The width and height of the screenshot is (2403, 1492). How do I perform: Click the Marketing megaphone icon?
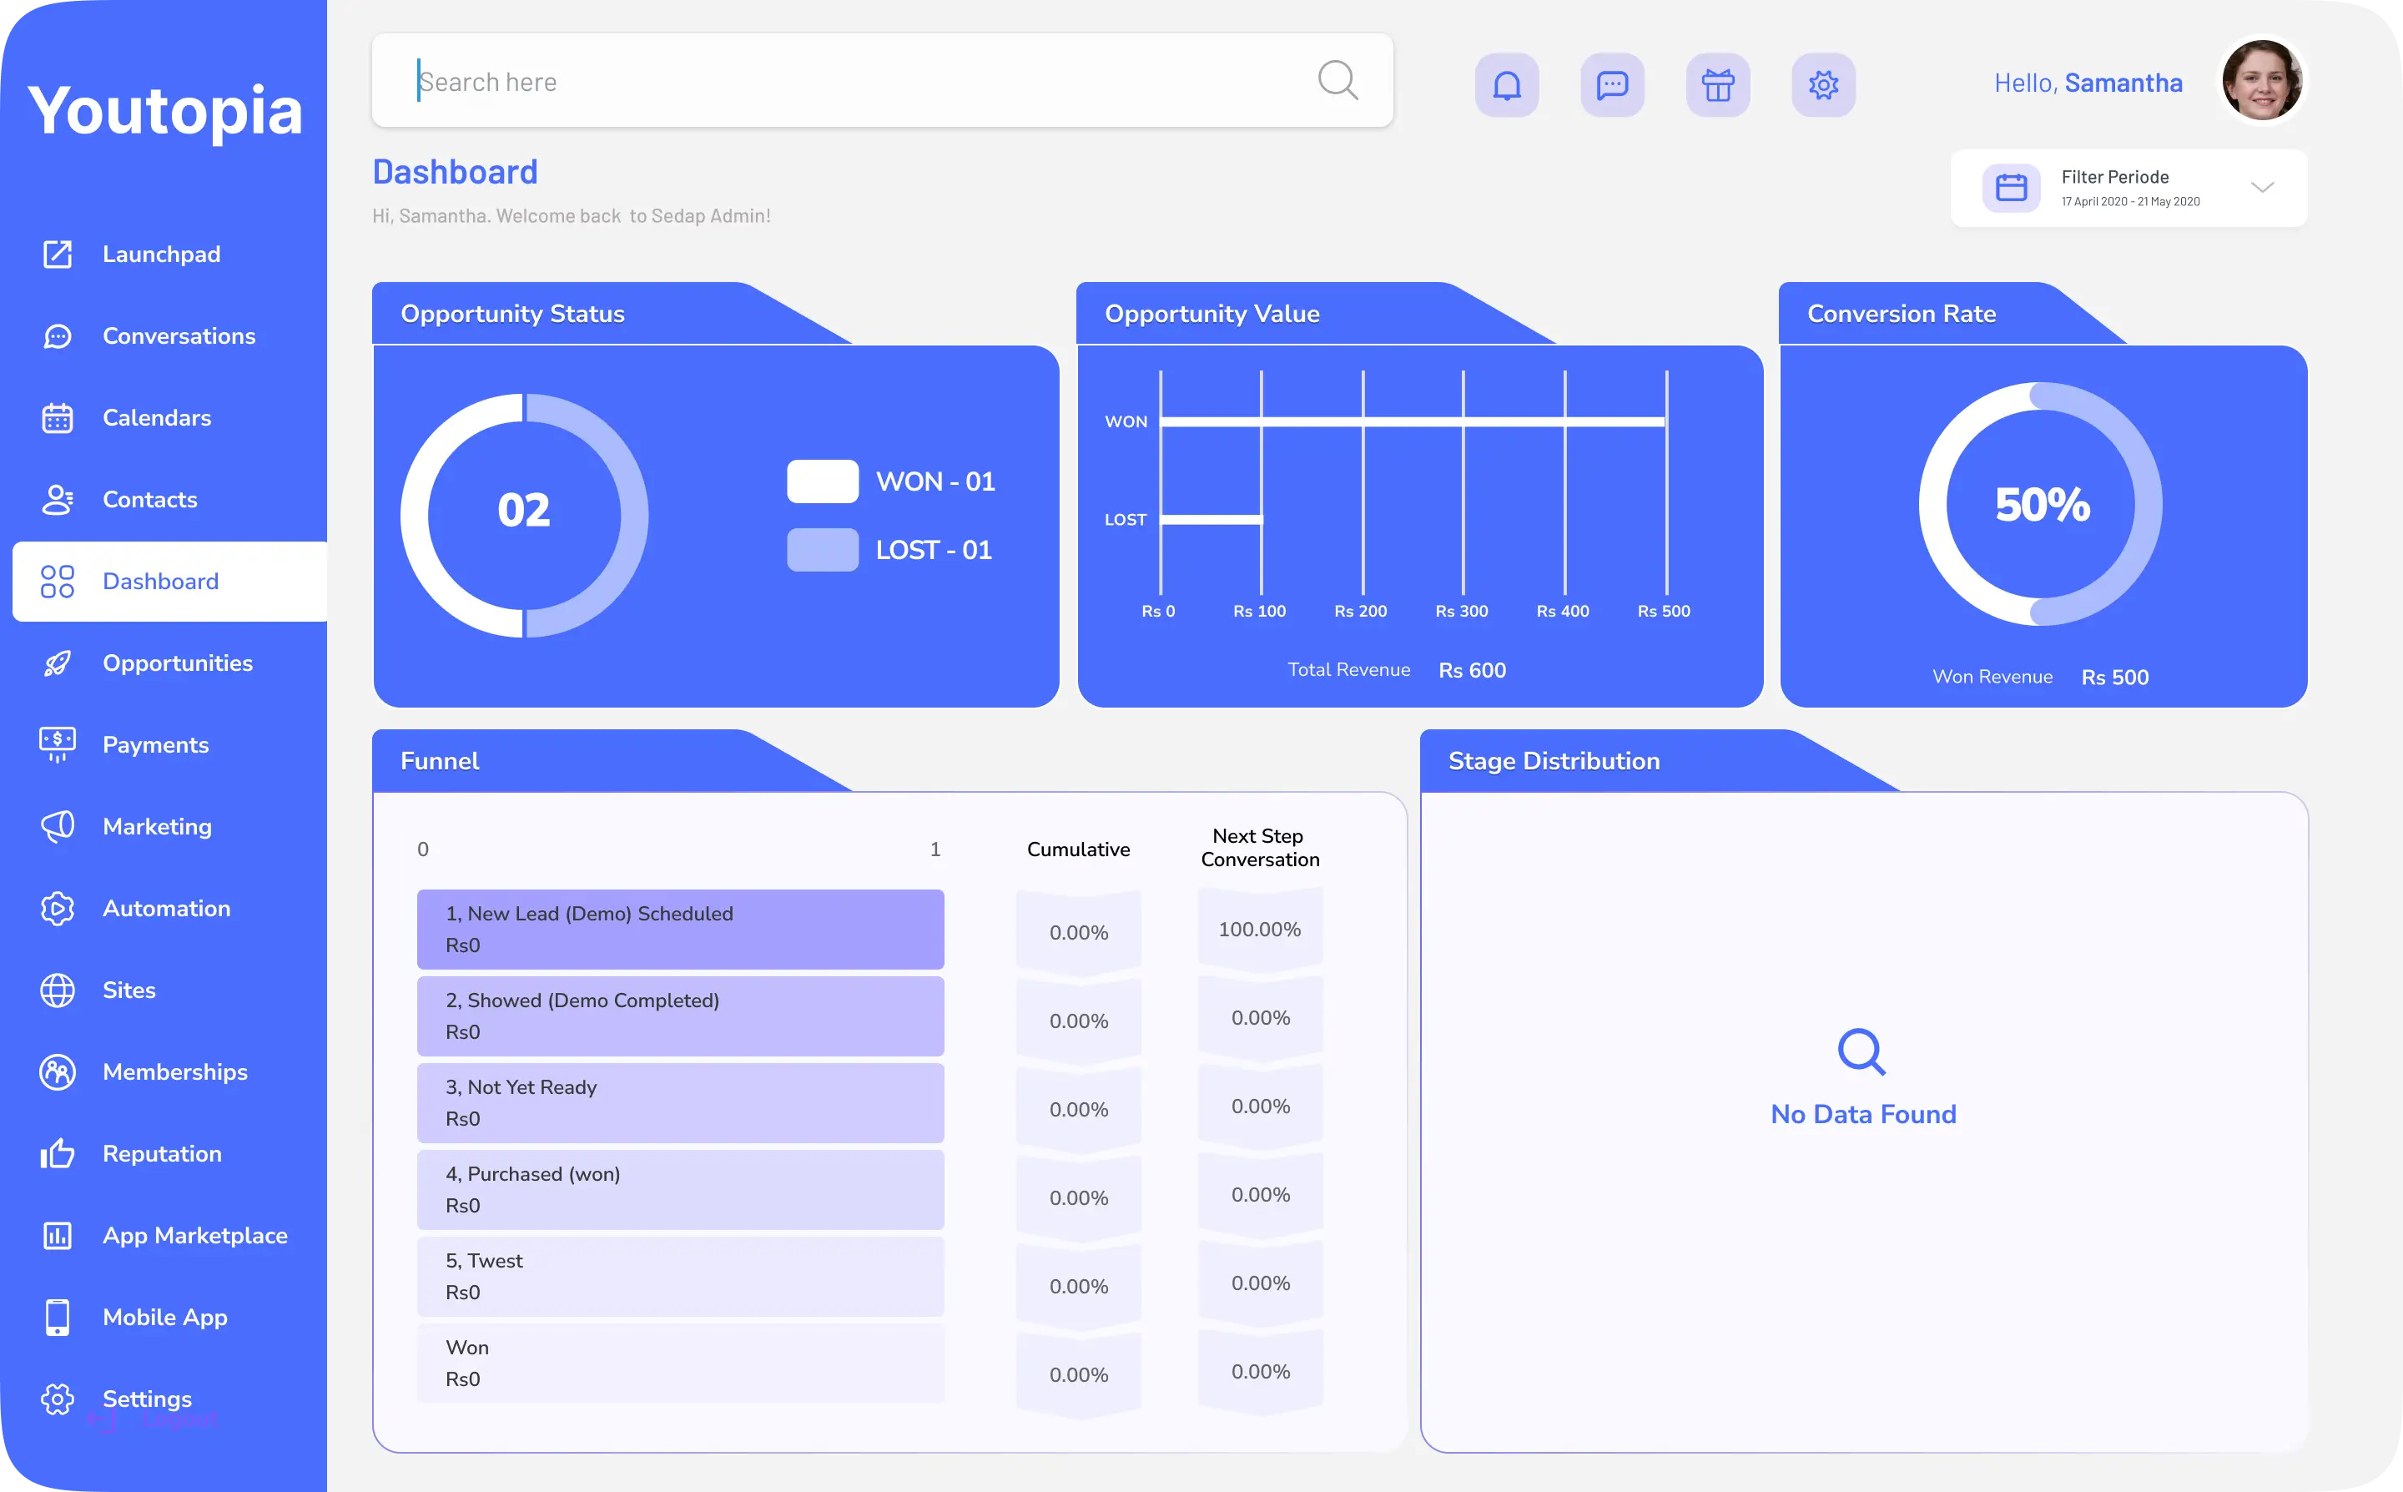(58, 826)
